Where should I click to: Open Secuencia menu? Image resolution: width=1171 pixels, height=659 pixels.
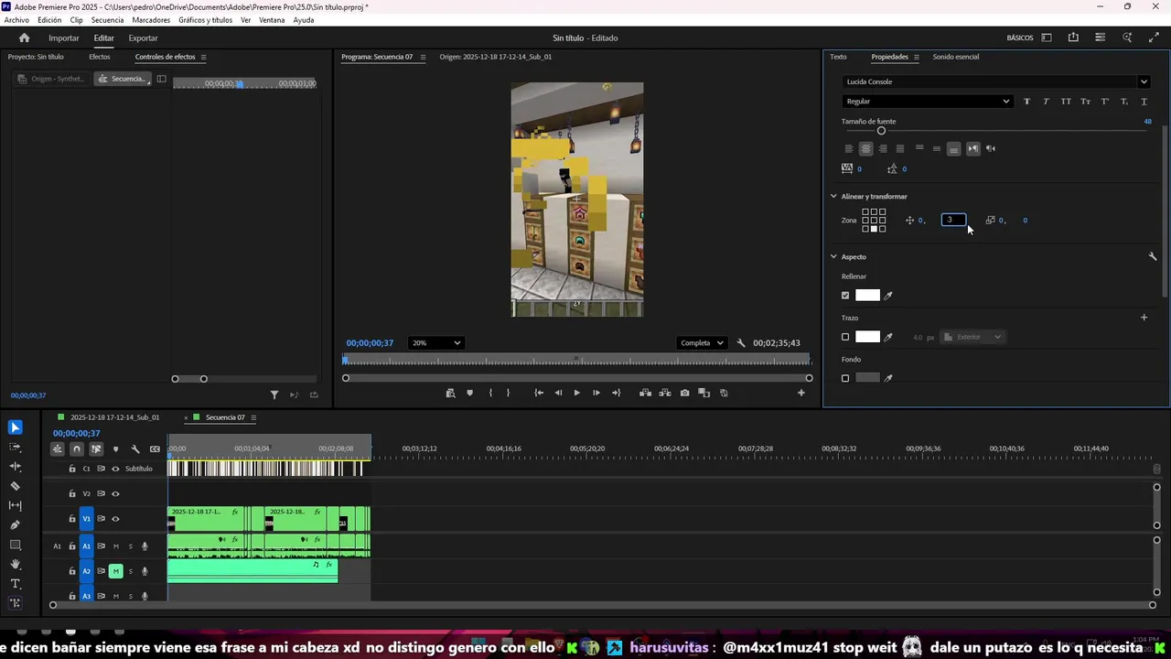coord(107,20)
